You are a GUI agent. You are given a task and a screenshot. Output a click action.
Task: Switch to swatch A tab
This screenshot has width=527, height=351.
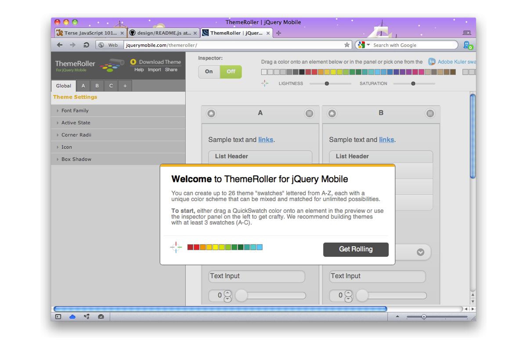83,86
